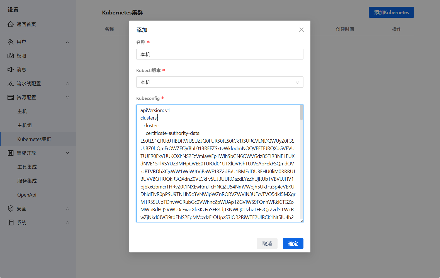Select Kubernetes集群 sidebar item
This screenshot has width=440, height=278.
tap(38, 139)
